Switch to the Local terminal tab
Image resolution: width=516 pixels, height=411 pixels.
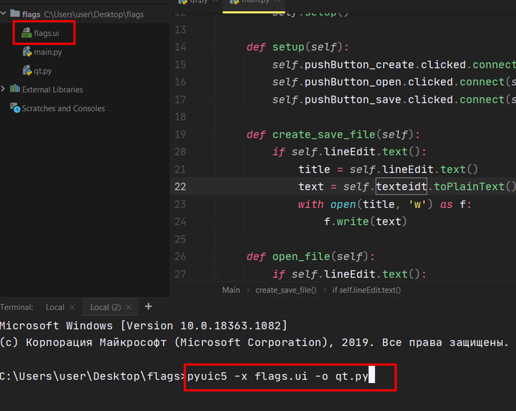tap(55, 306)
